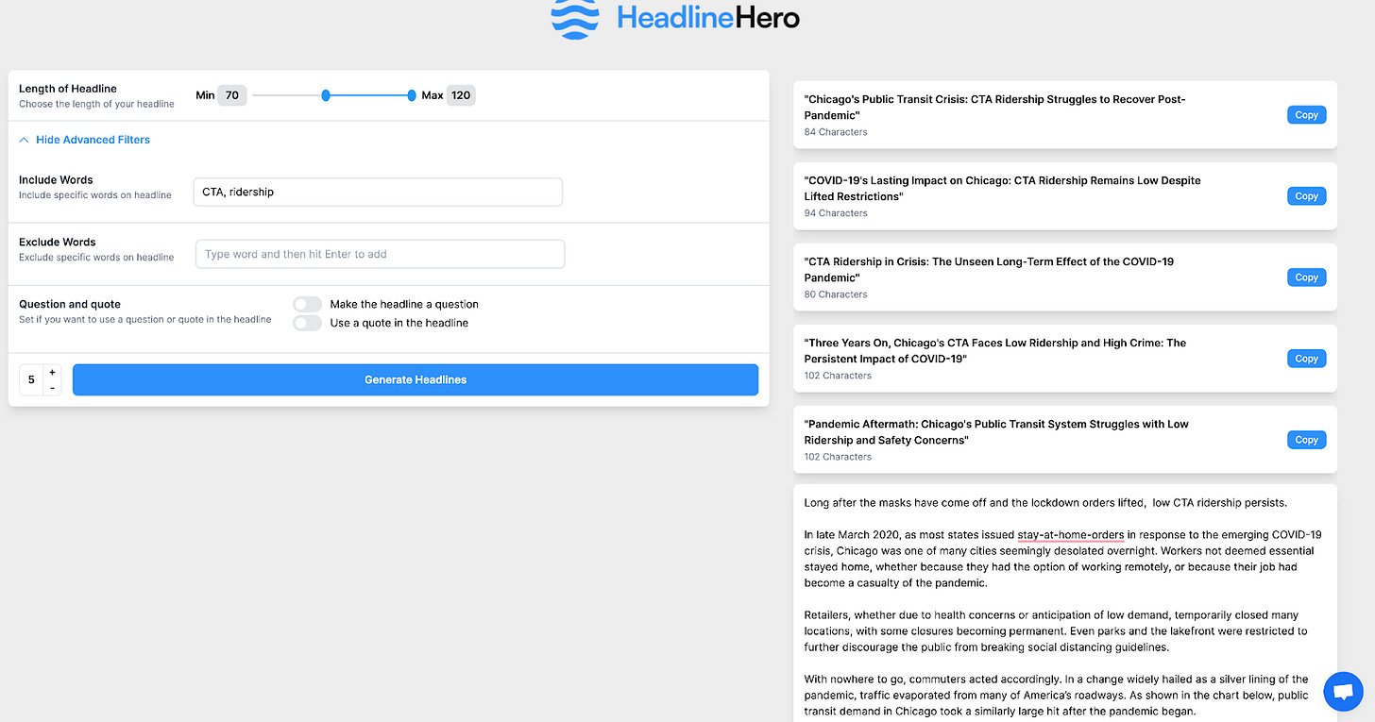The image size is (1375, 722).
Task: Click the maximum length slider handle
Action: click(x=412, y=95)
